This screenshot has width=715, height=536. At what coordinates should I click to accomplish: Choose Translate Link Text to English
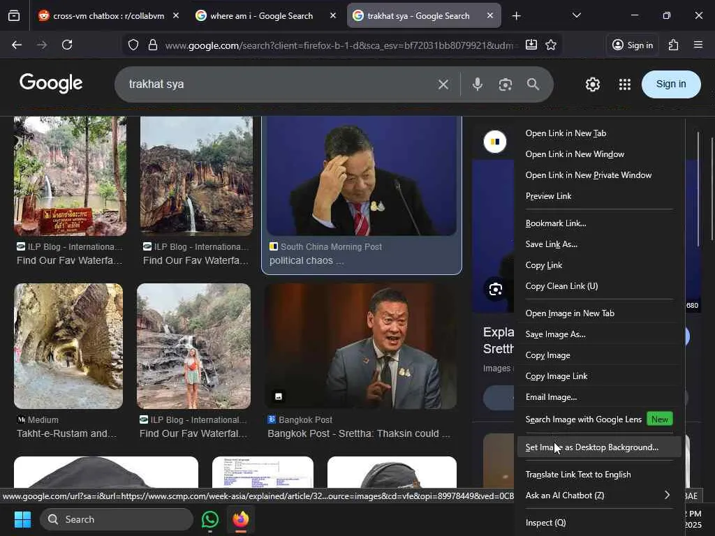598,475
